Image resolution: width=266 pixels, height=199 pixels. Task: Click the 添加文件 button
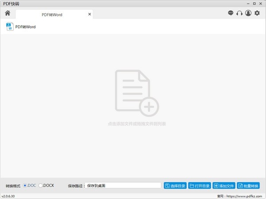(x=224, y=186)
